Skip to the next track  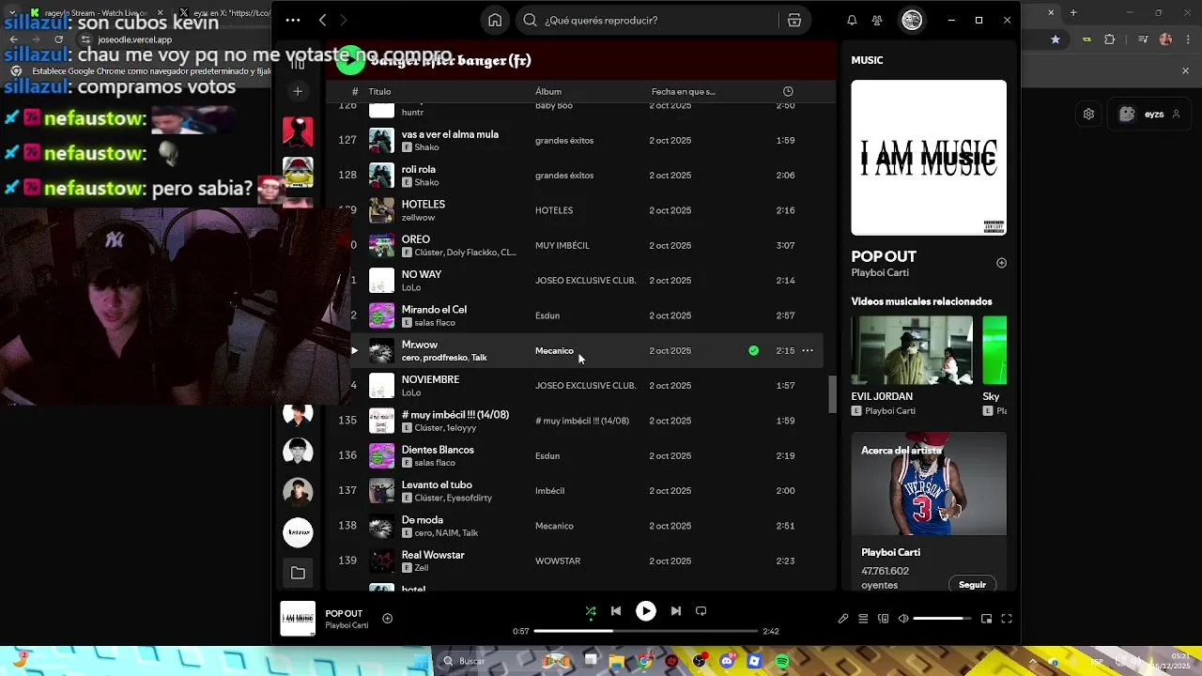[x=676, y=611]
